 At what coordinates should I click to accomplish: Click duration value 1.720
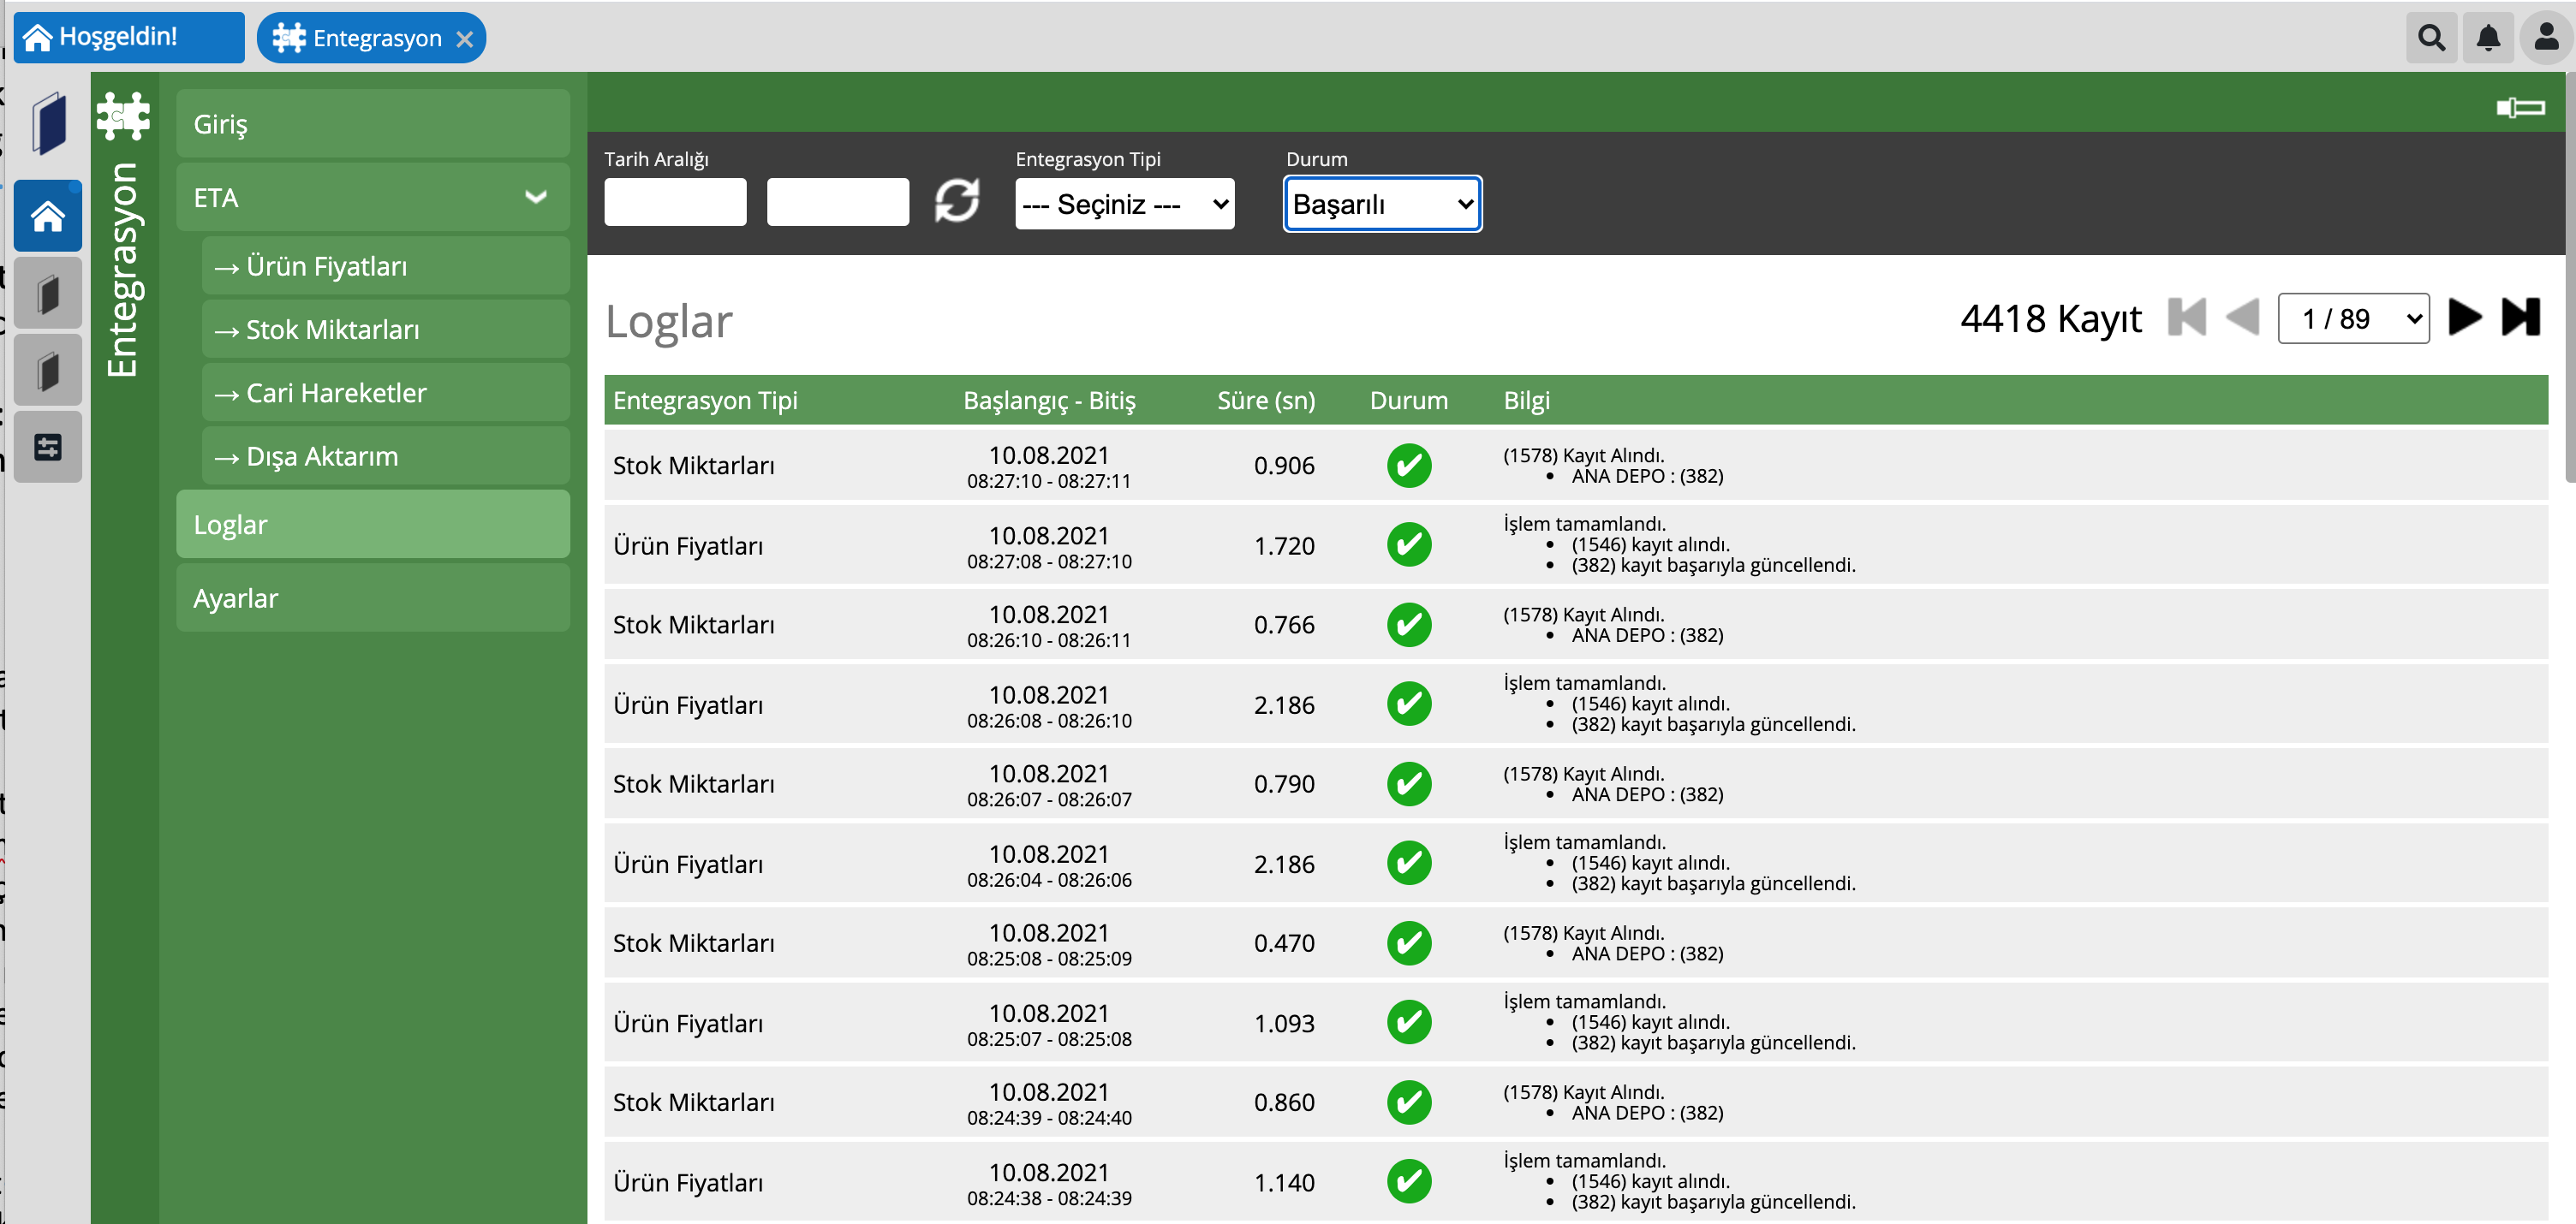(x=1284, y=545)
